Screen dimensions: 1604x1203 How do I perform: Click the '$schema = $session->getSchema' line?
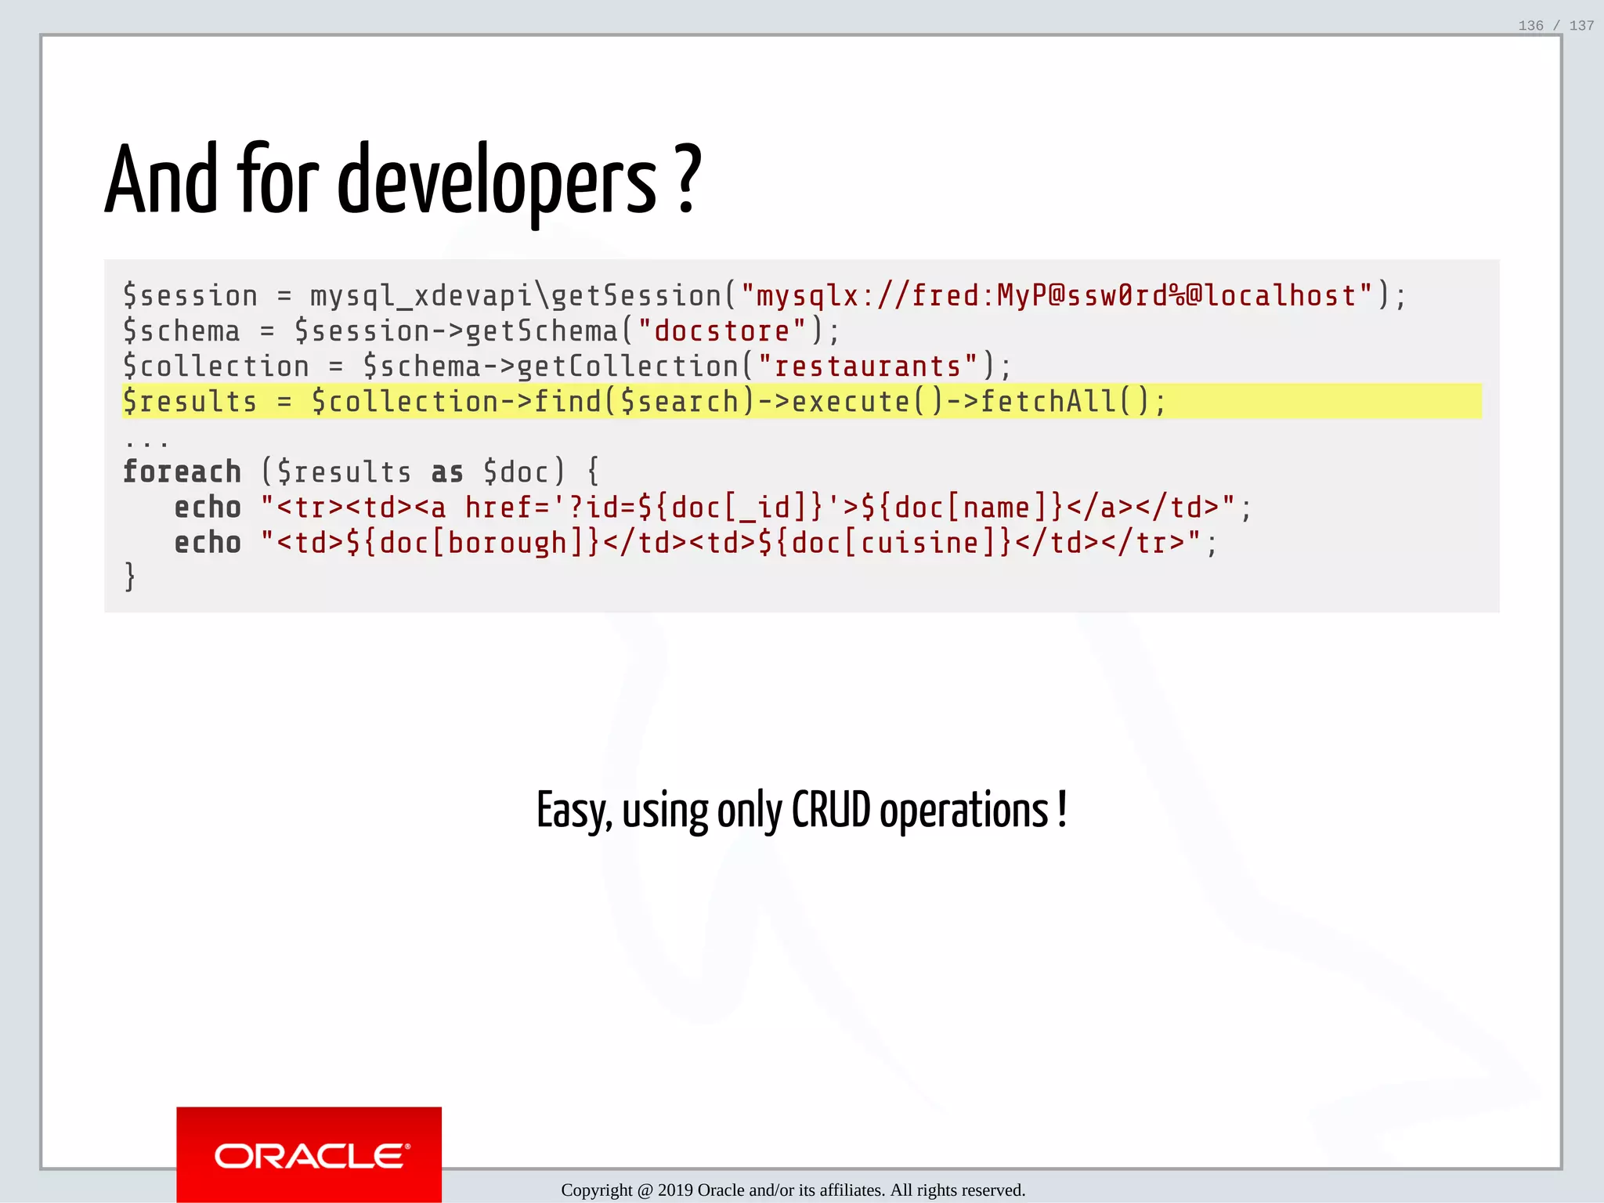tap(482, 331)
